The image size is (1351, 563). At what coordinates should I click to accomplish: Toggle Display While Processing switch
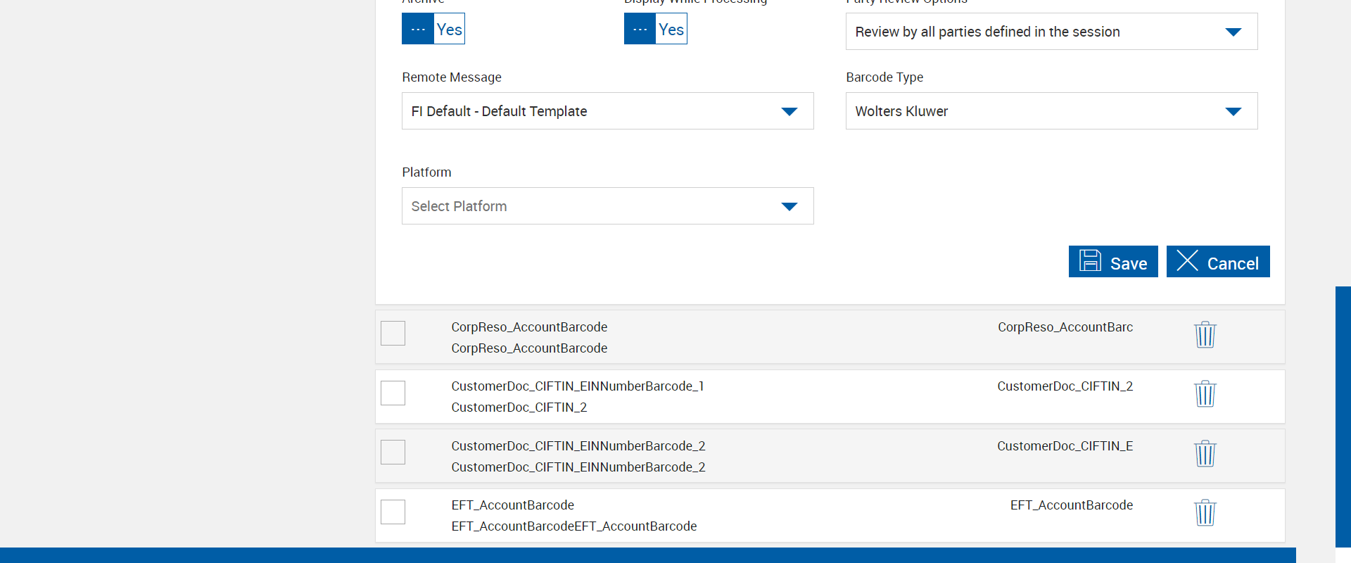point(655,29)
